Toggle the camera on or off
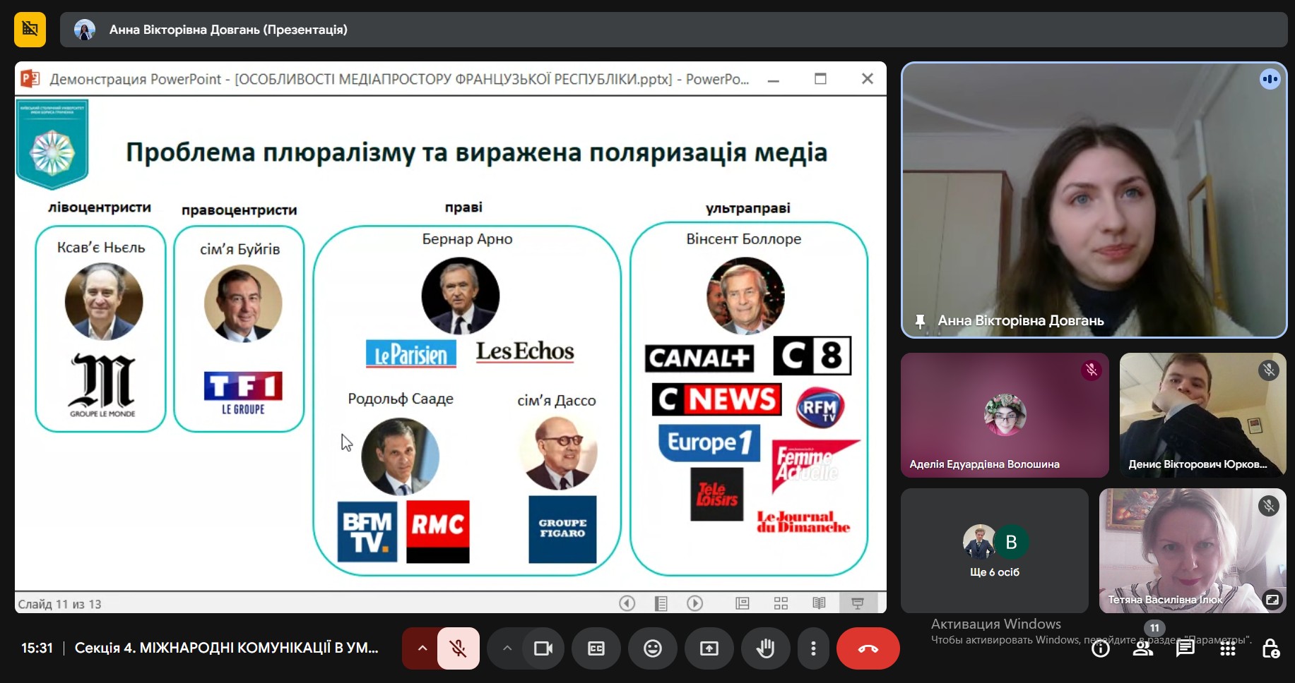Image resolution: width=1295 pixels, height=683 pixels. [x=543, y=648]
